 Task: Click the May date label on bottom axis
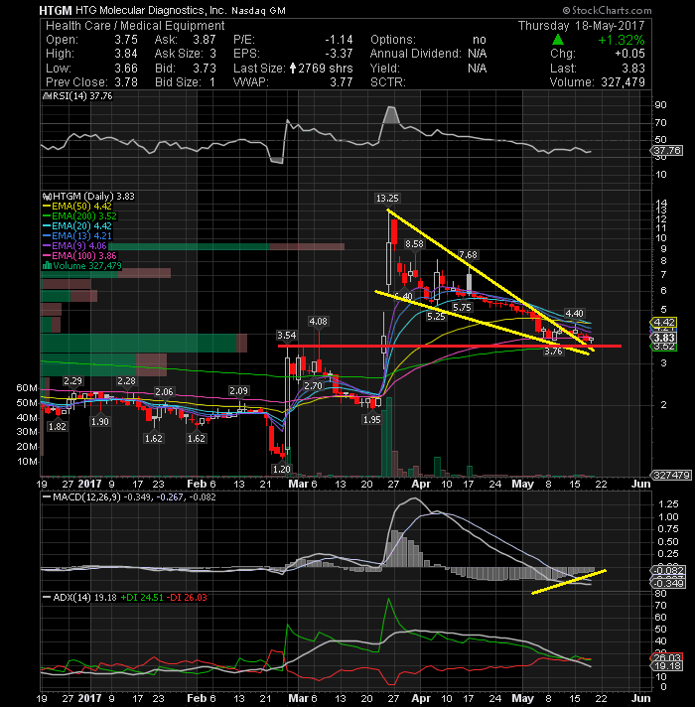coord(523,698)
